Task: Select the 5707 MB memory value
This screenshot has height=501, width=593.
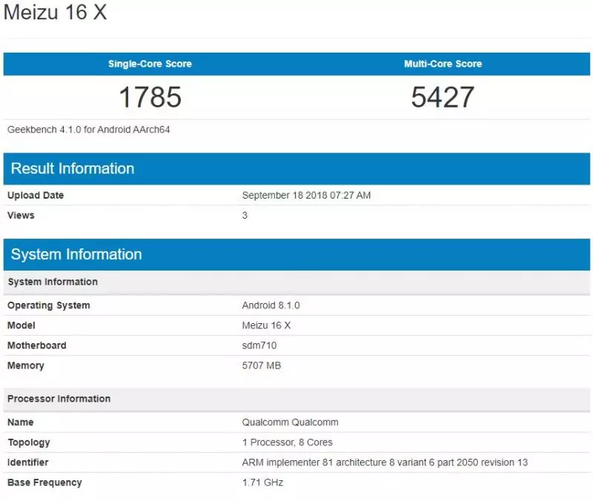Action: 262,365
